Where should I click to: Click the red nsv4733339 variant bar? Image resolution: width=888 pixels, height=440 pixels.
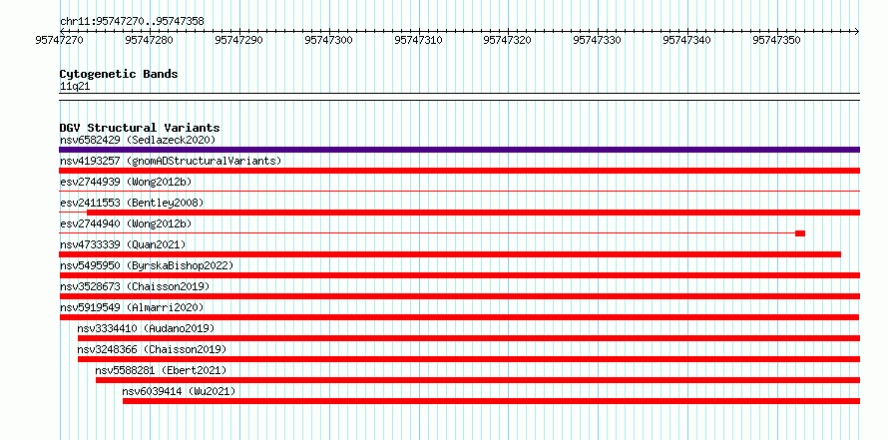click(x=450, y=254)
